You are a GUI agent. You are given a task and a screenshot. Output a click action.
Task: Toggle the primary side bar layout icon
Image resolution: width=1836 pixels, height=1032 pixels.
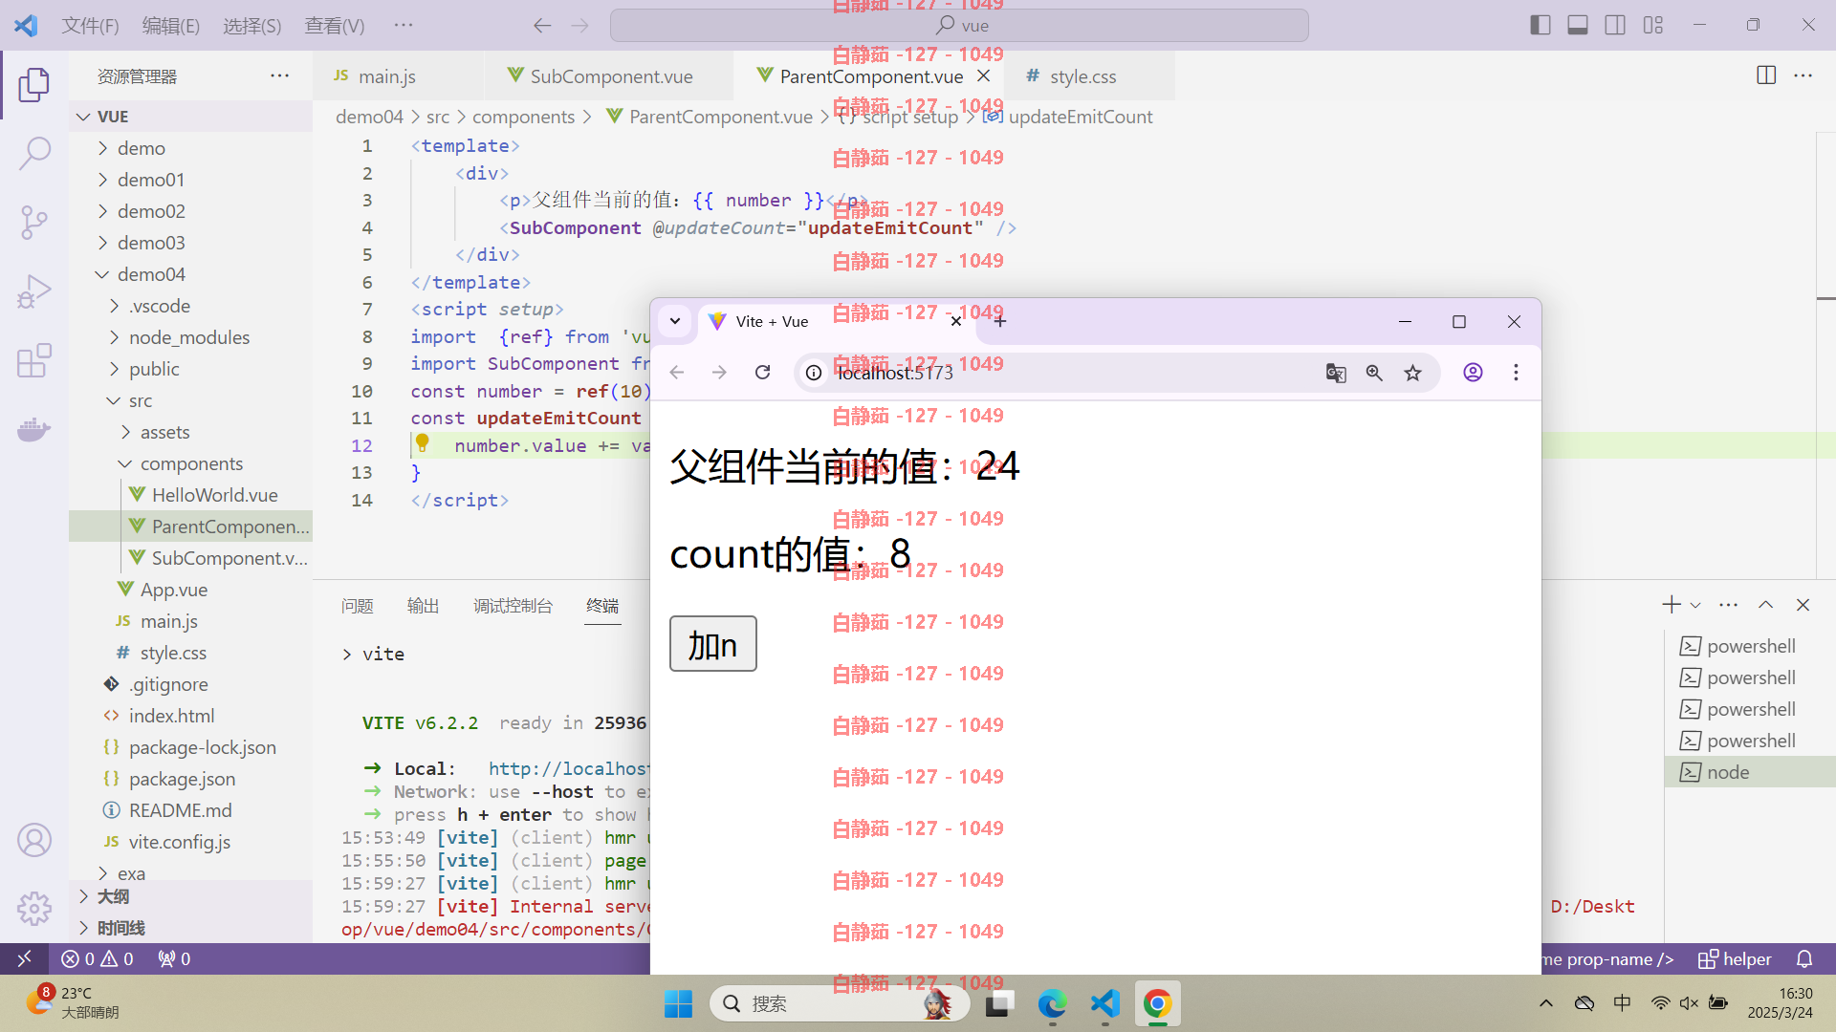tap(1540, 25)
